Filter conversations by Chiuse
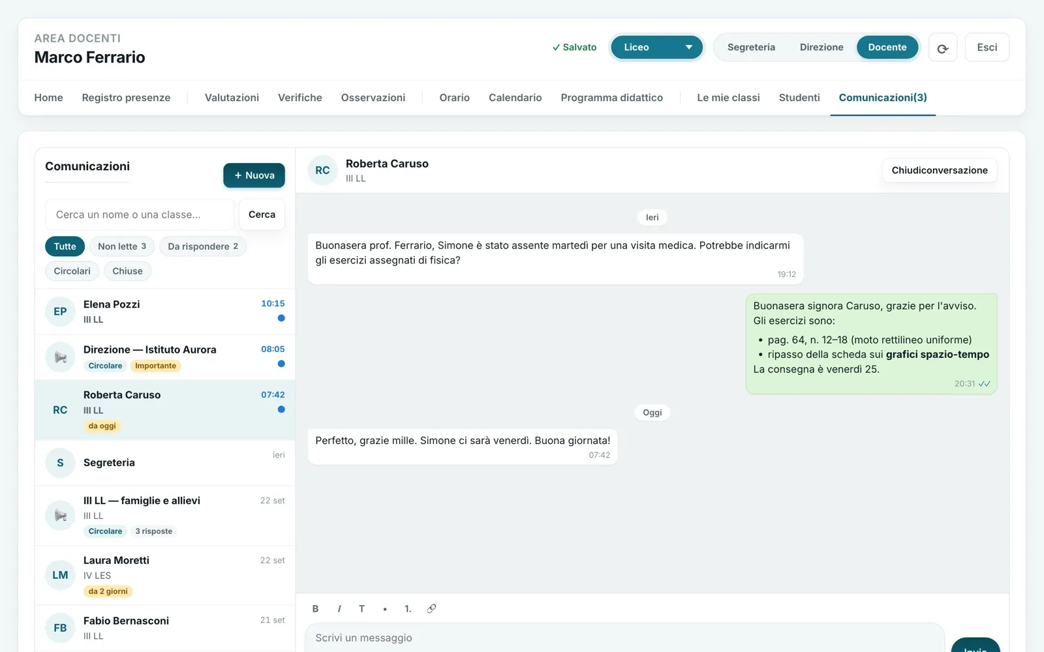 click(x=127, y=271)
